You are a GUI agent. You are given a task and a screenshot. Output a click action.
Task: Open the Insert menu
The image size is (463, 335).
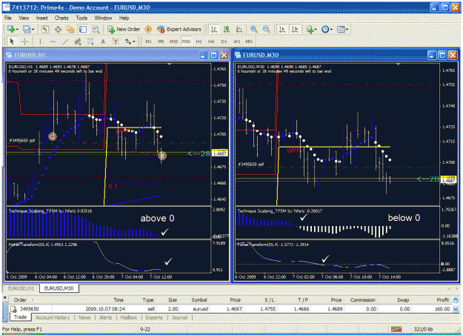[42, 18]
